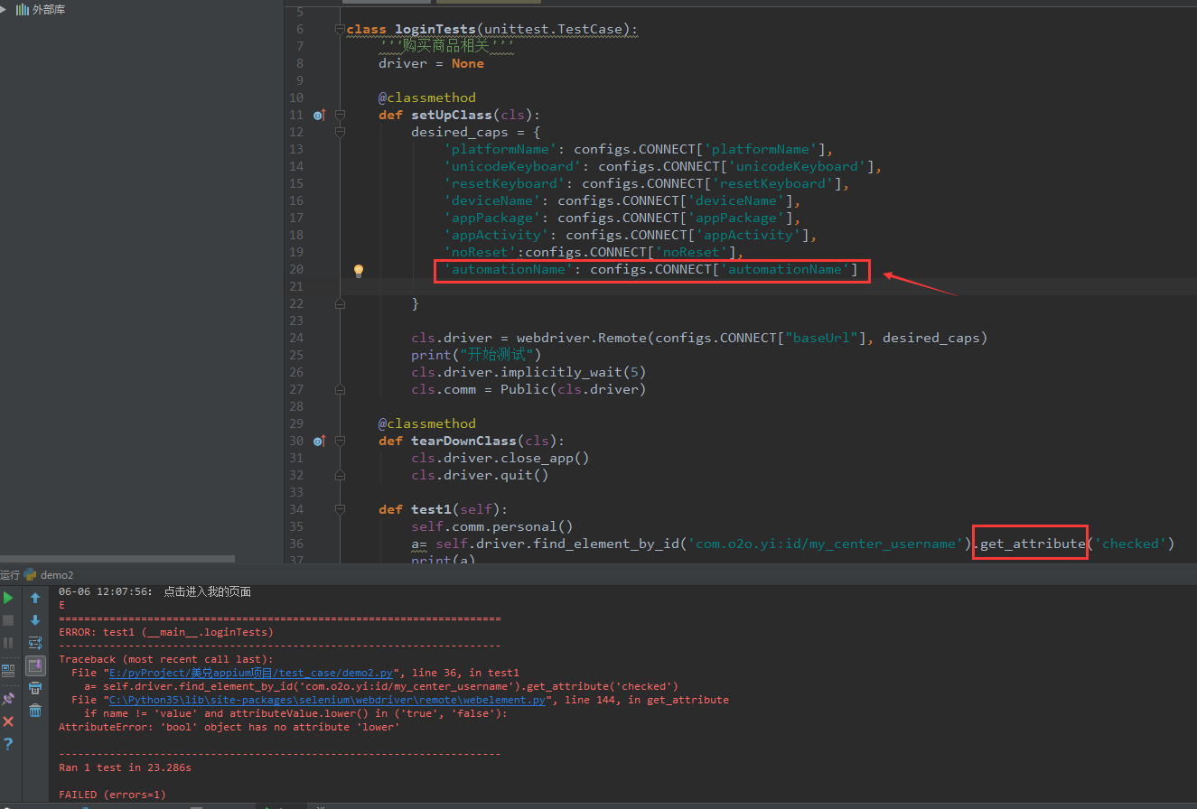This screenshot has width=1197, height=809.
Task: Click fold end marker at line 27
Action: coord(341,389)
